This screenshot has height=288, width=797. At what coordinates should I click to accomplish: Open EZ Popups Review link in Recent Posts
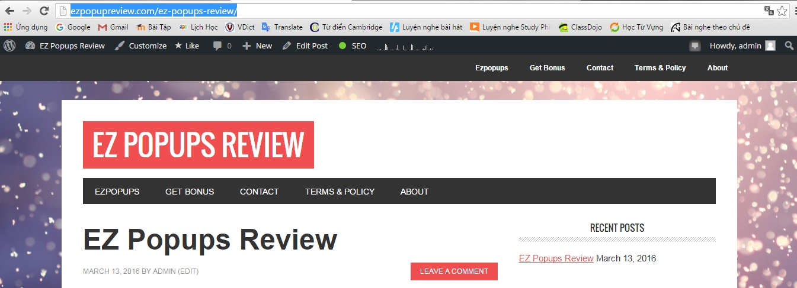pos(556,258)
